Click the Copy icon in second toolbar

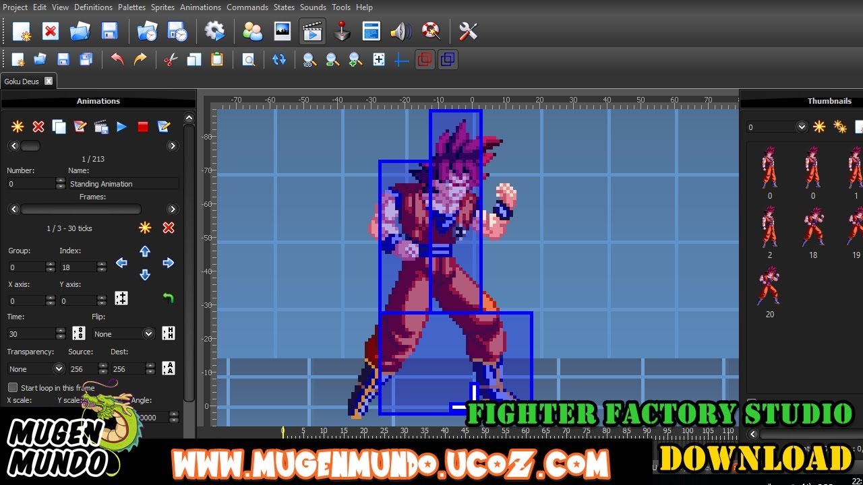click(x=194, y=59)
